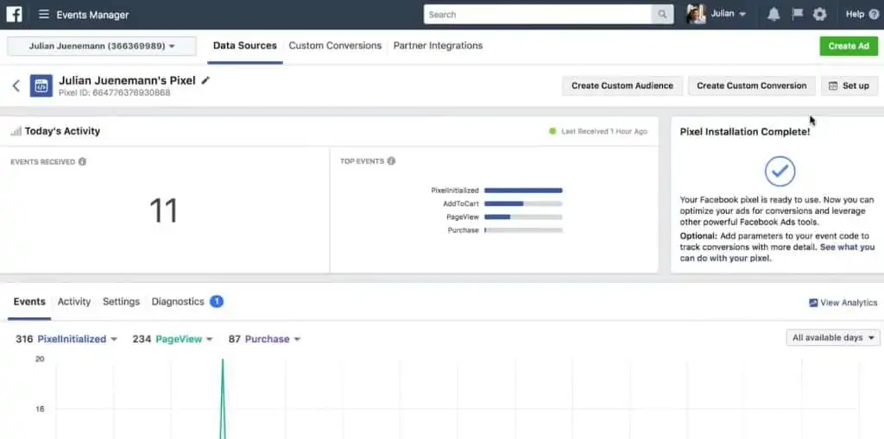Click Create Custom Conversion button

pyautogui.click(x=752, y=85)
